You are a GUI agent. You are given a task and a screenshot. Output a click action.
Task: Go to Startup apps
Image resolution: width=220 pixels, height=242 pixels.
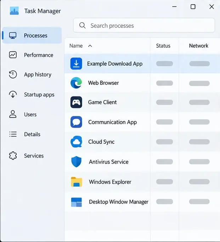(32, 94)
